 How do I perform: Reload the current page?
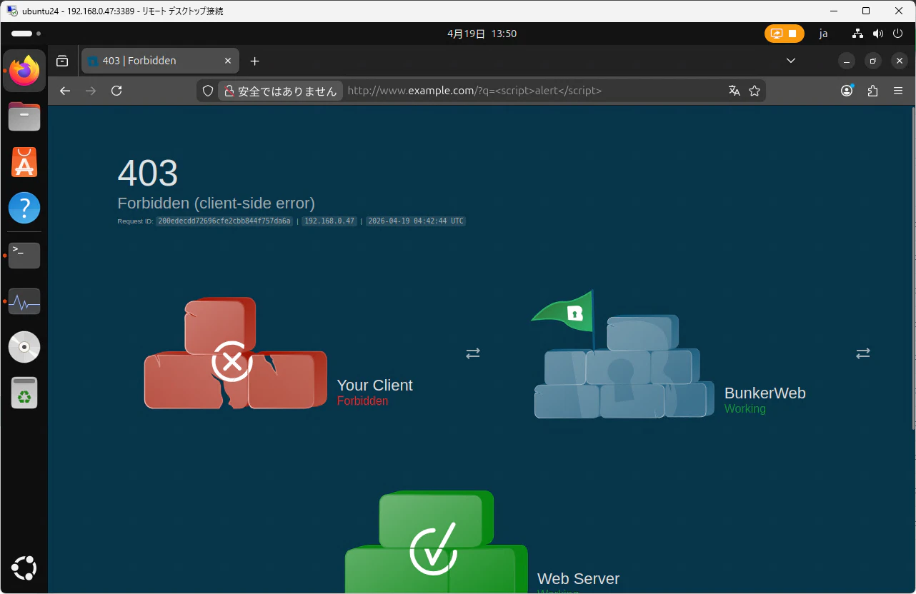point(116,91)
